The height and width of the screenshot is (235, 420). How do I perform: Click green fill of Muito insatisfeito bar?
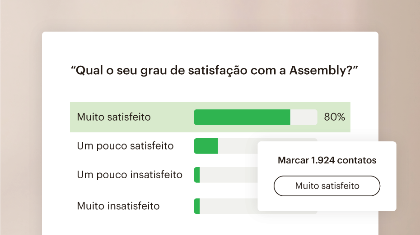pos(197,206)
